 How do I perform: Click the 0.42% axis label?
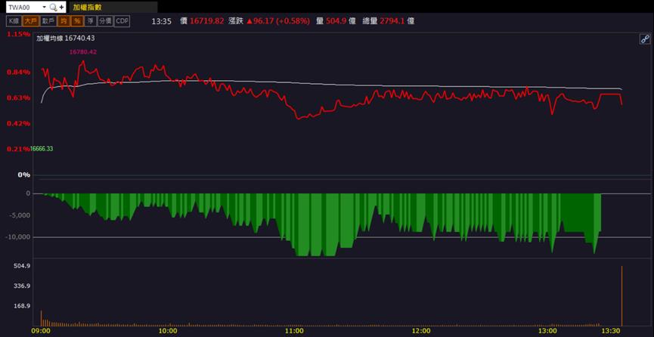19,123
